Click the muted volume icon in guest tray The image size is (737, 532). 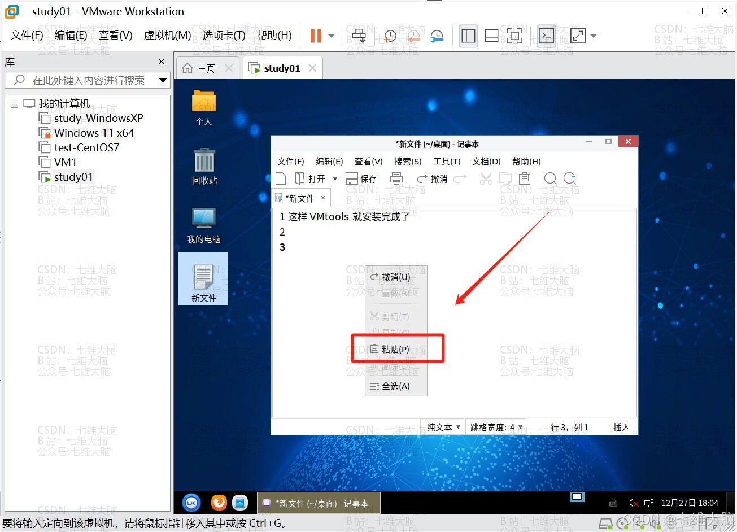pos(634,503)
